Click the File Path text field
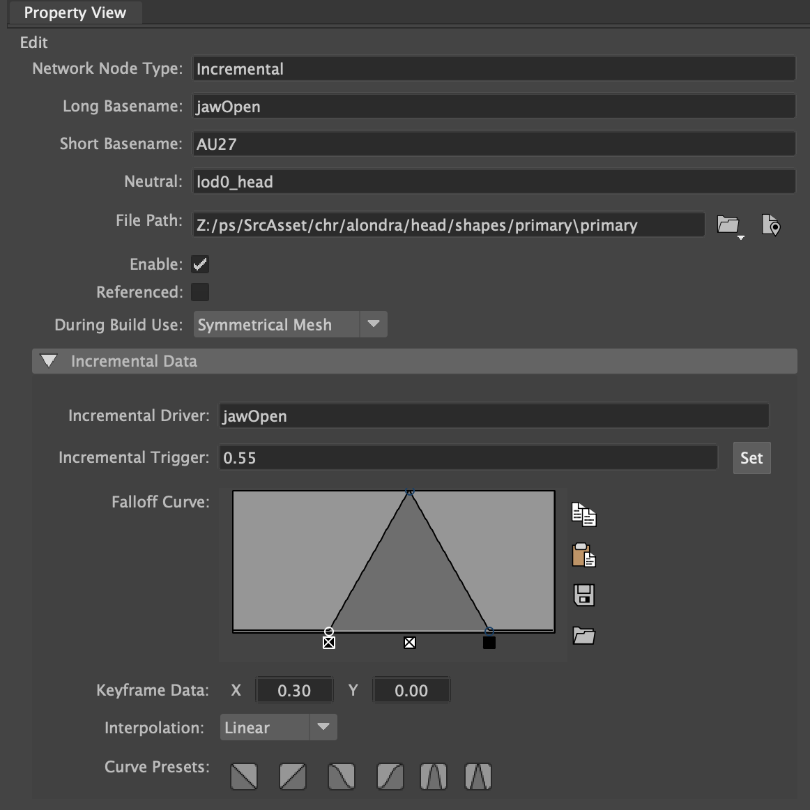810x810 pixels. [449, 225]
